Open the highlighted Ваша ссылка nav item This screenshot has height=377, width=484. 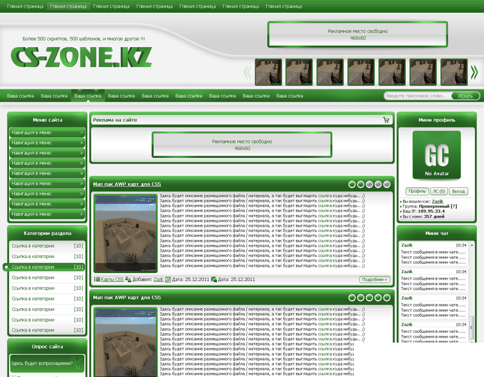click(88, 96)
